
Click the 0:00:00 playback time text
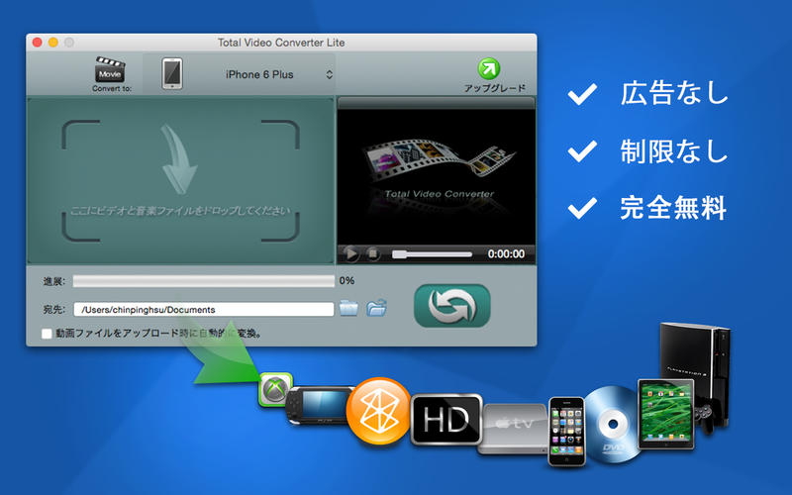point(506,254)
